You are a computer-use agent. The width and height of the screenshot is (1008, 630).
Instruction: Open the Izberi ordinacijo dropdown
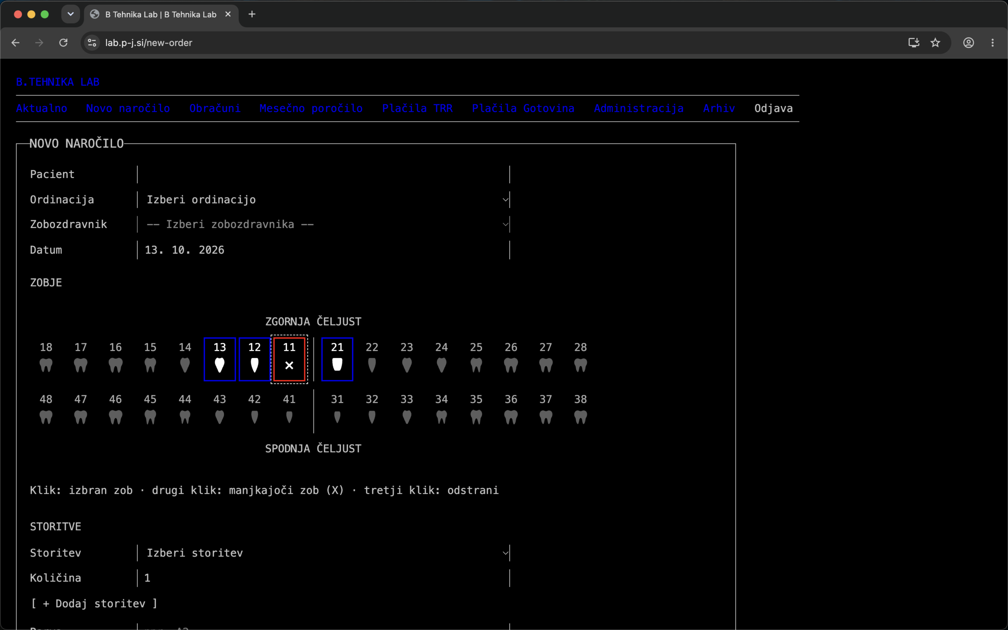(x=324, y=200)
